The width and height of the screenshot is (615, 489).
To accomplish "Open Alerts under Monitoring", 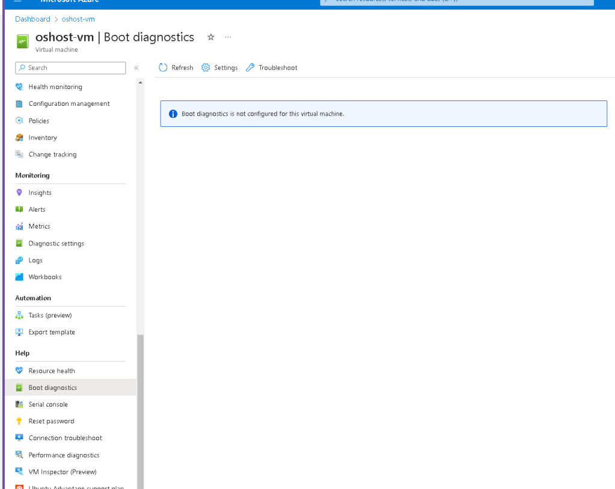I will 37,209.
